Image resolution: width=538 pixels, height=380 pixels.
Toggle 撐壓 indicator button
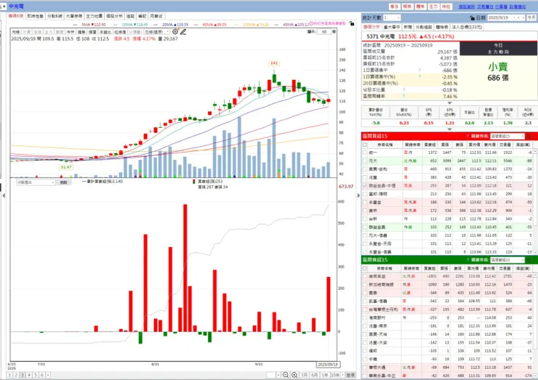click(x=92, y=32)
